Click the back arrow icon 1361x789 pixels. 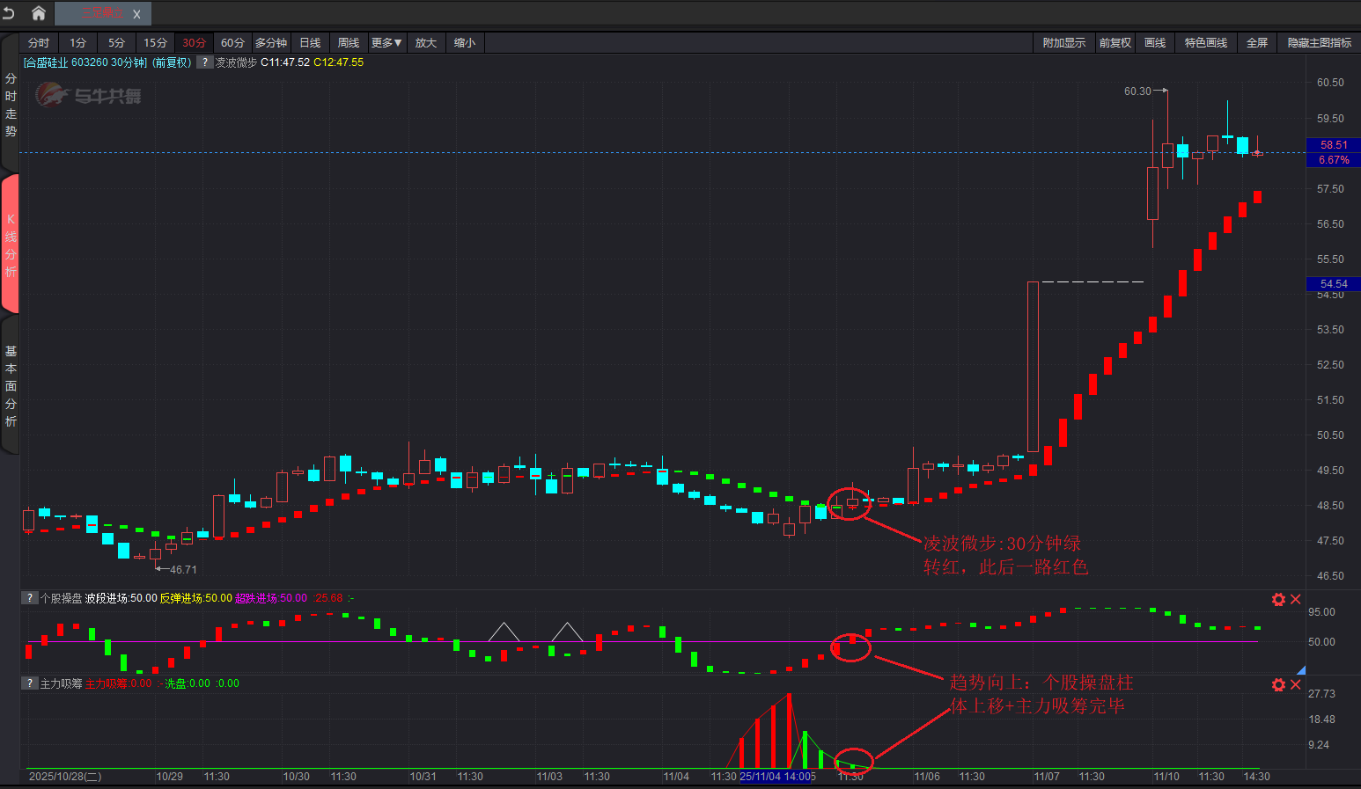[9, 13]
